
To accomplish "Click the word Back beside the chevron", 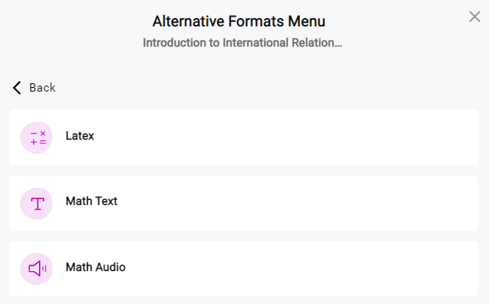I will (43, 88).
